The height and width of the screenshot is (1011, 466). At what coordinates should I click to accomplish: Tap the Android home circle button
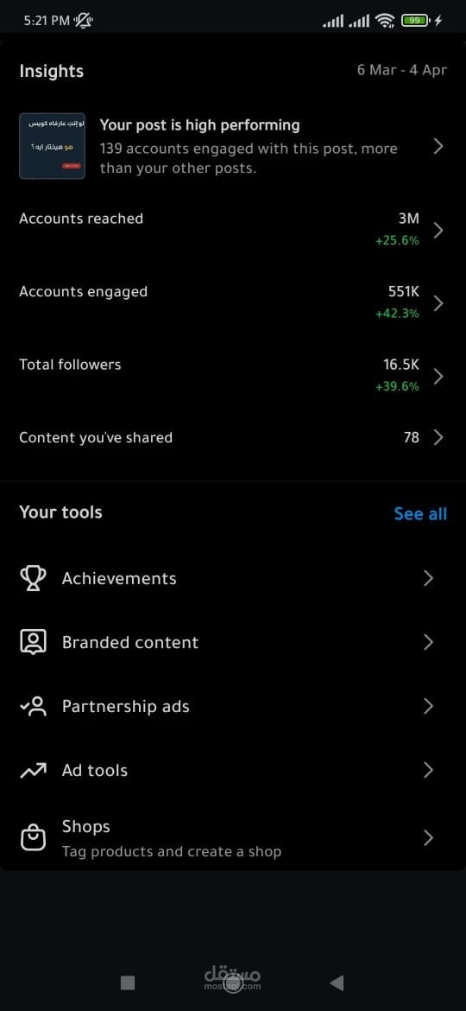pos(232,984)
